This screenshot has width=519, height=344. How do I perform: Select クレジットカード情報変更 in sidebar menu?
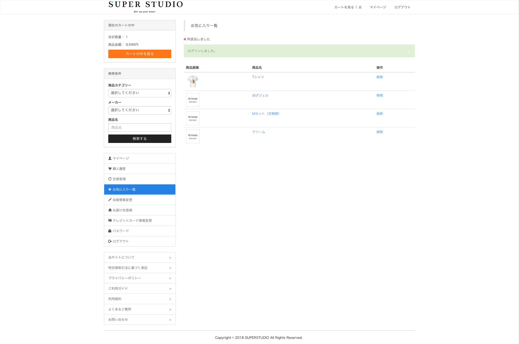pos(140,221)
